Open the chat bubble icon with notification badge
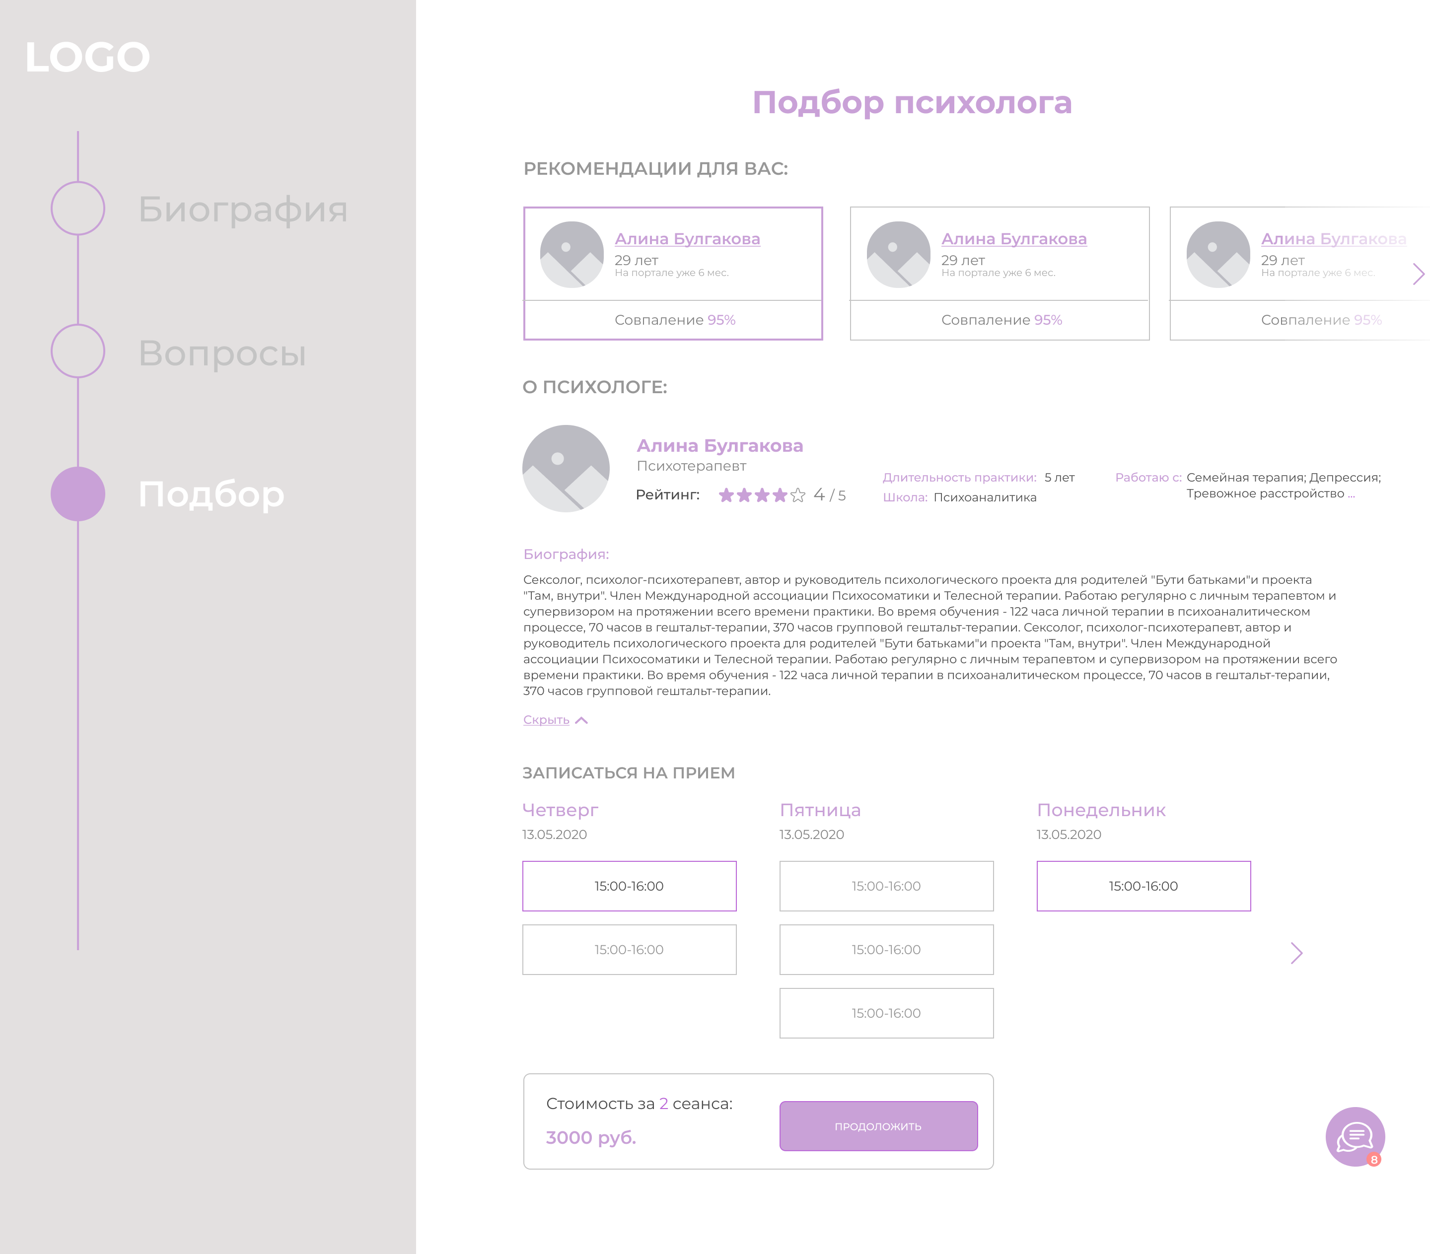 click(x=1355, y=1136)
